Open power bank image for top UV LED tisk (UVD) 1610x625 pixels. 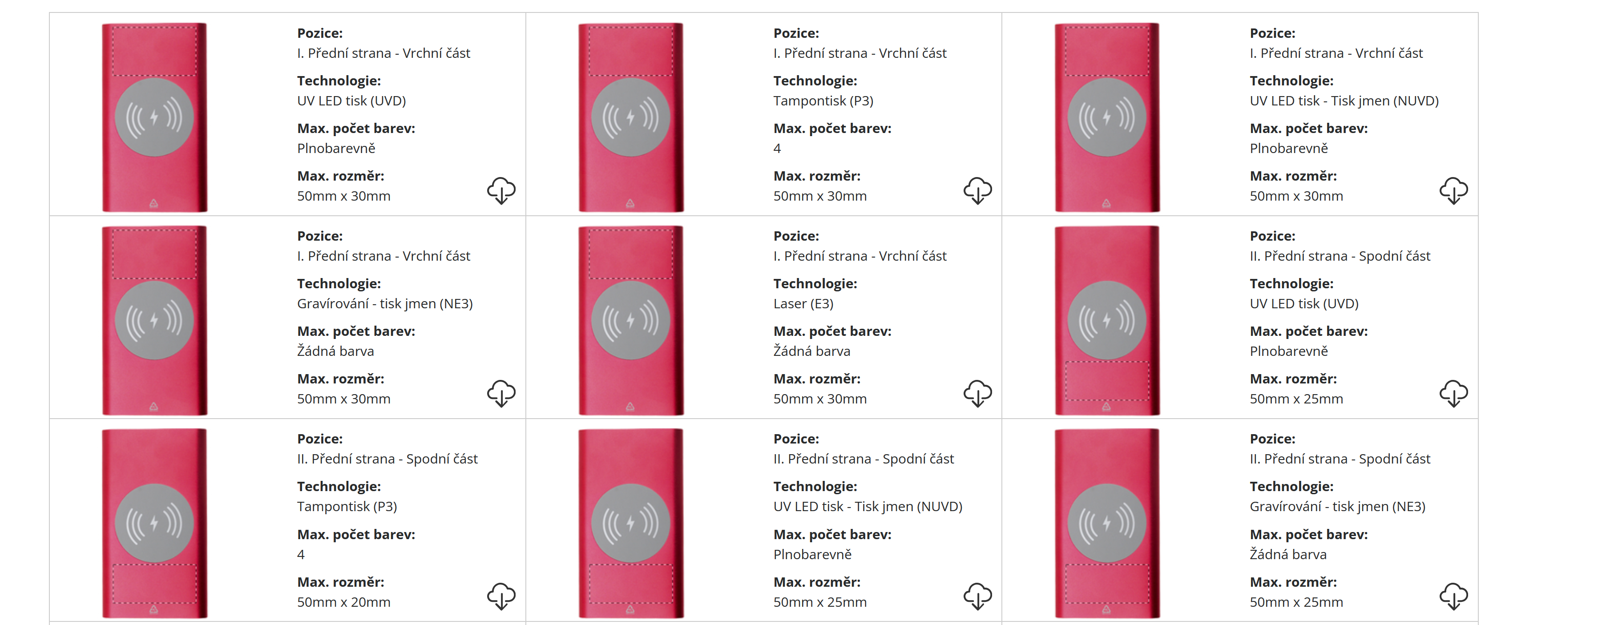pyautogui.click(x=154, y=117)
